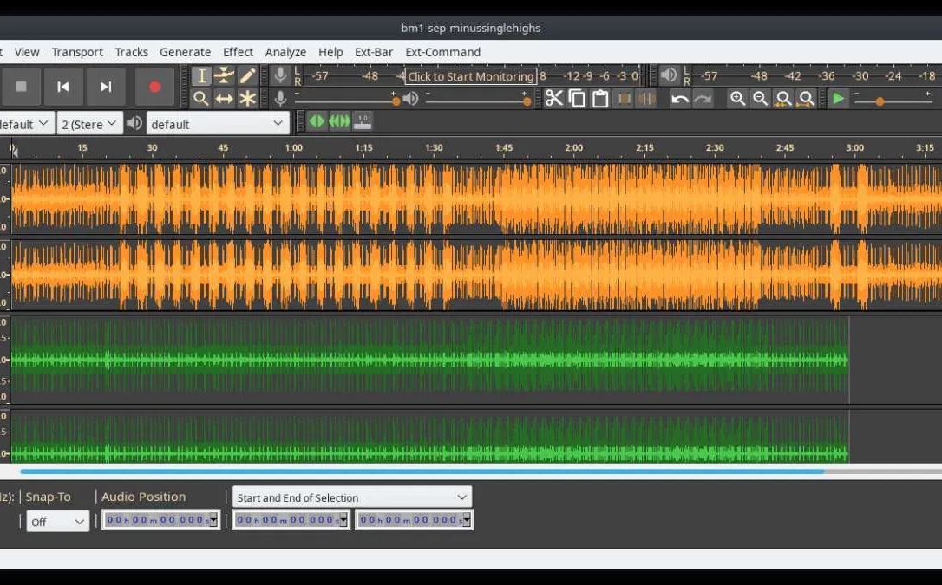Select the Multi-Tool asterisk icon
942x585 pixels.
pos(248,99)
